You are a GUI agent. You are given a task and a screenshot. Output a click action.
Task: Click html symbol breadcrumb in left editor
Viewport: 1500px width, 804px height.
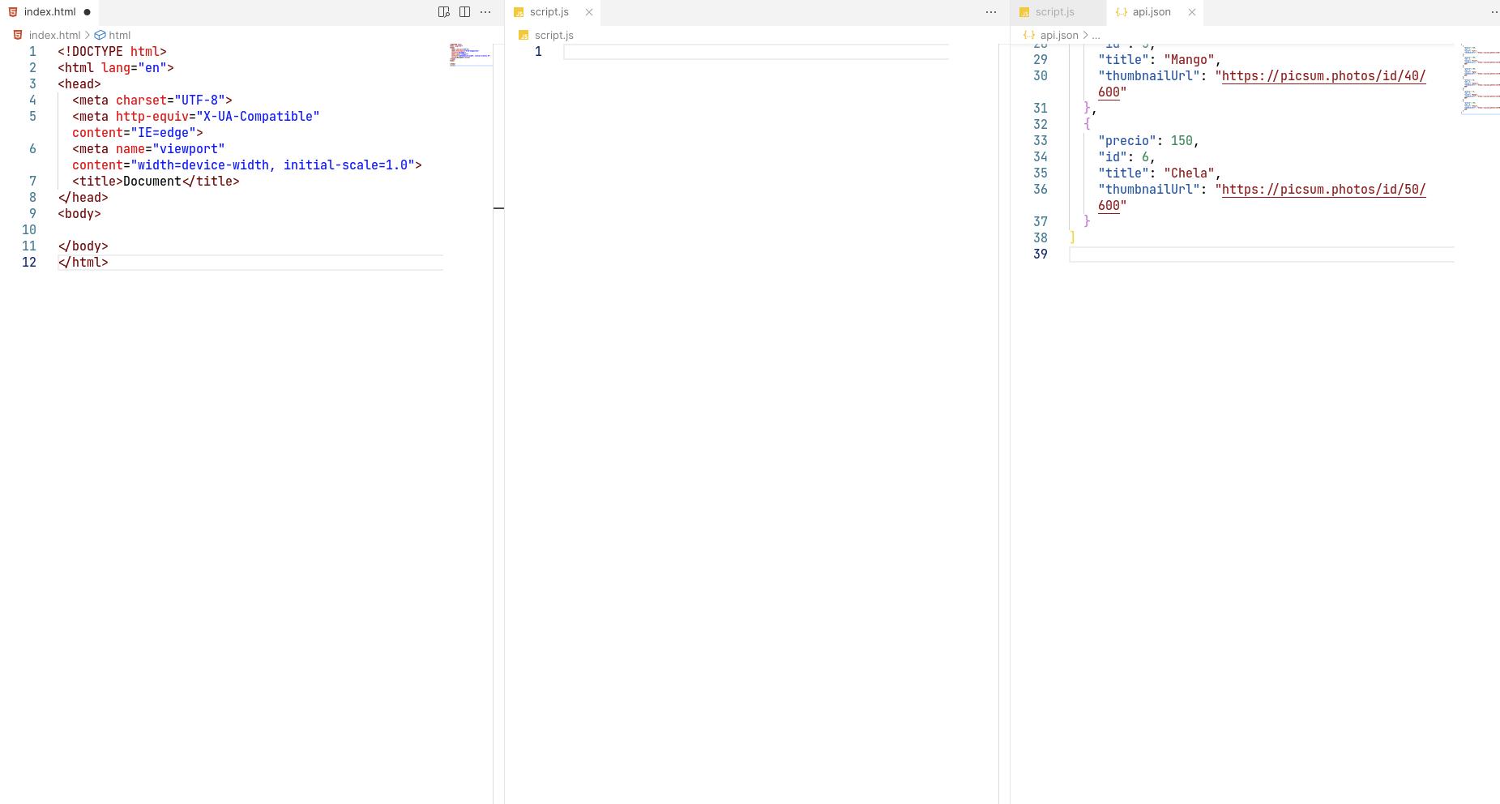pyautogui.click(x=119, y=35)
